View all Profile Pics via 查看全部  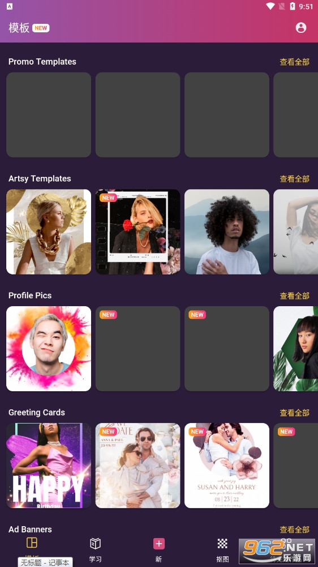(294, 295)
